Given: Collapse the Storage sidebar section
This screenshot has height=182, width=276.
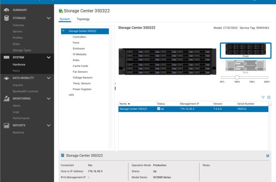Looking at the screenshot, I should (x=49, y=18).
